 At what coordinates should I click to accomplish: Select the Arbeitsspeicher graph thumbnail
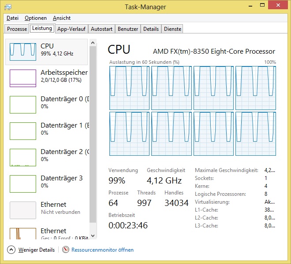pos(23,78)
